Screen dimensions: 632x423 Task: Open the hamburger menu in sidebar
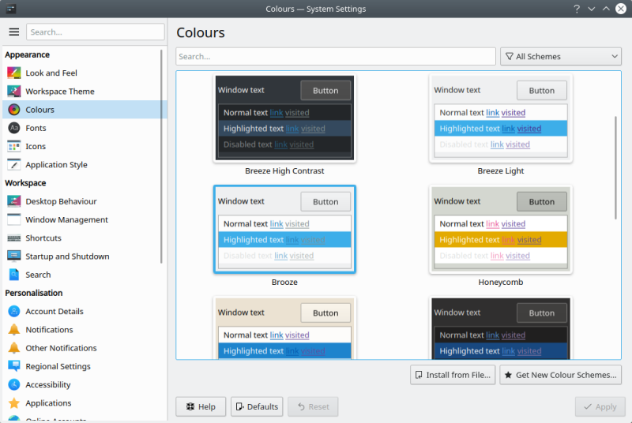point(13,32)
